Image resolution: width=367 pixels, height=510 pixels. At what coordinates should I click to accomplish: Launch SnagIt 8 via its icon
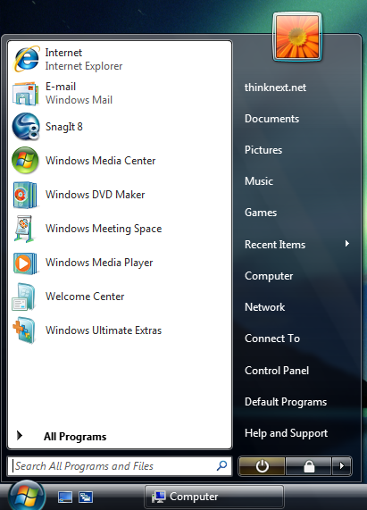pos(26,127)
